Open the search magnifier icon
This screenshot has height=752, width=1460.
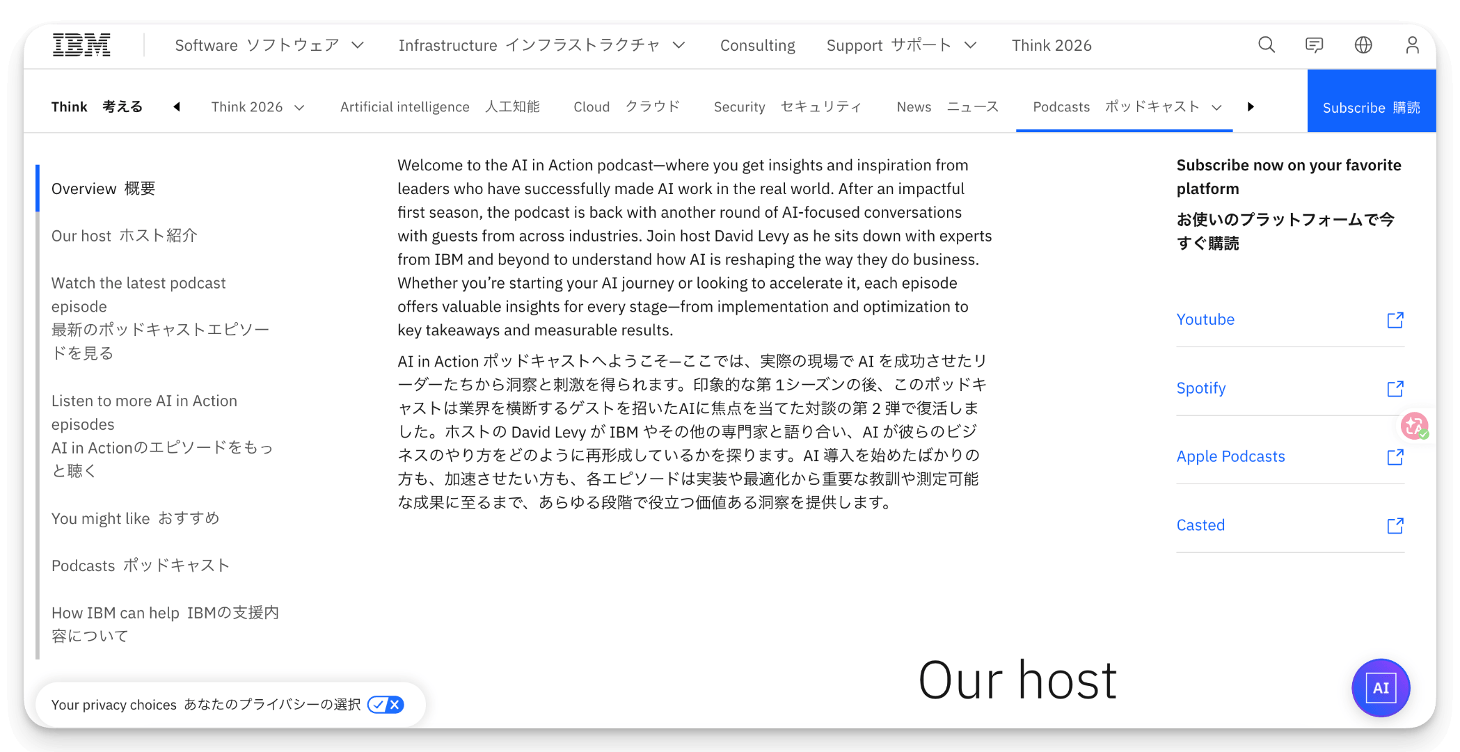tap(1267, 45)
